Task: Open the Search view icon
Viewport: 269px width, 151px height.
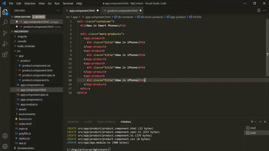Action: click(5, 22)
